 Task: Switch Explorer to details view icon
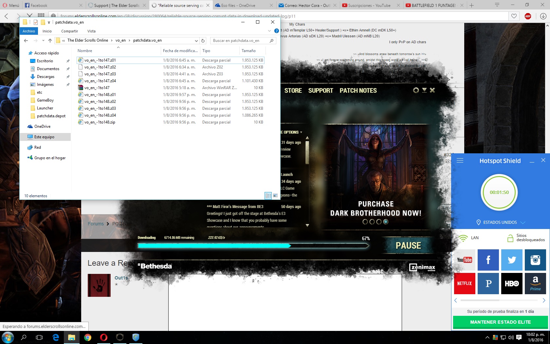point(268,196)
